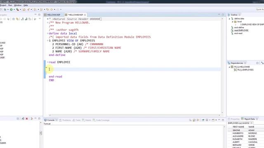Collapse PL3_1.HELLOW48 in Dependencies
Image resolution: width=264 pixels, height=148 pixels.
pos(229,67)
